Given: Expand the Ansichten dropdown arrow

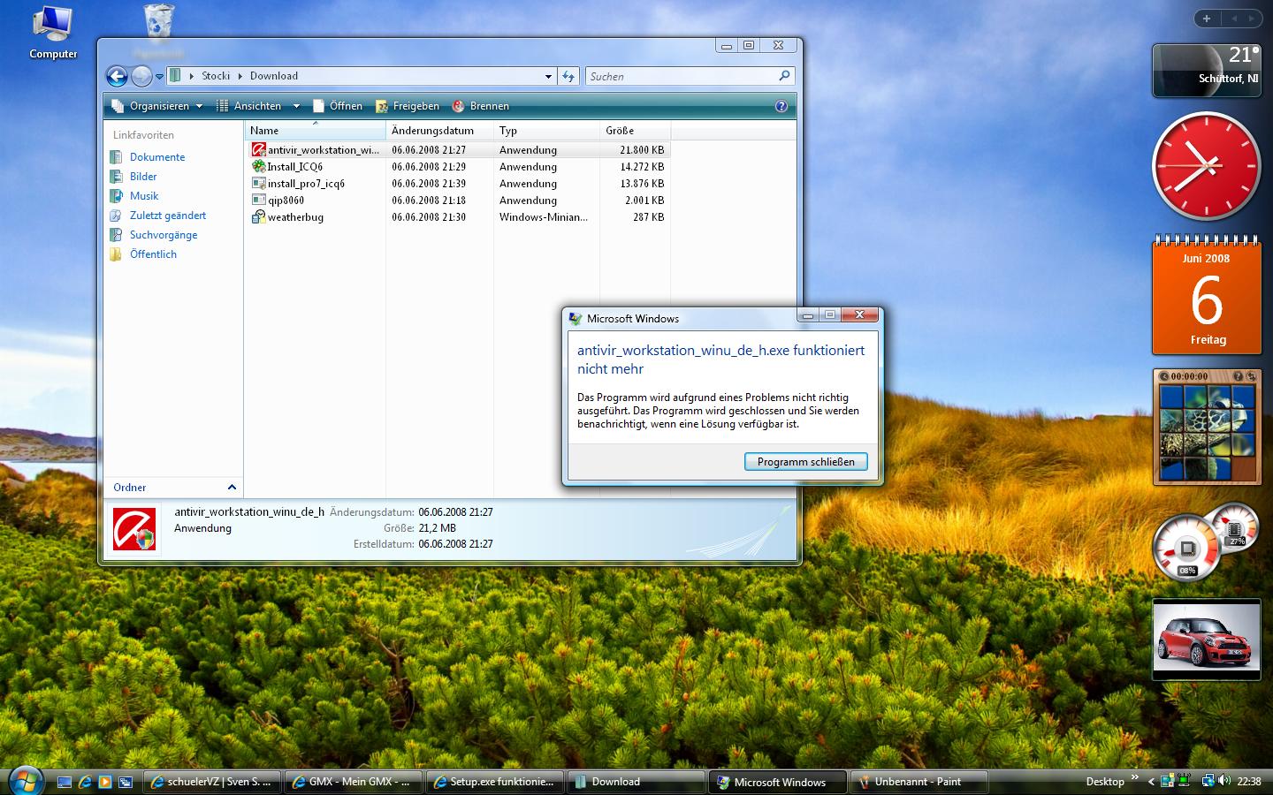Looking at the screenshot, I should tap(296, 106).
